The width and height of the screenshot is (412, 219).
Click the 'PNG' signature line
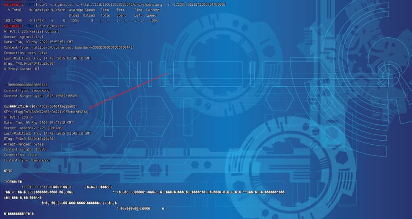click(8, 171)
